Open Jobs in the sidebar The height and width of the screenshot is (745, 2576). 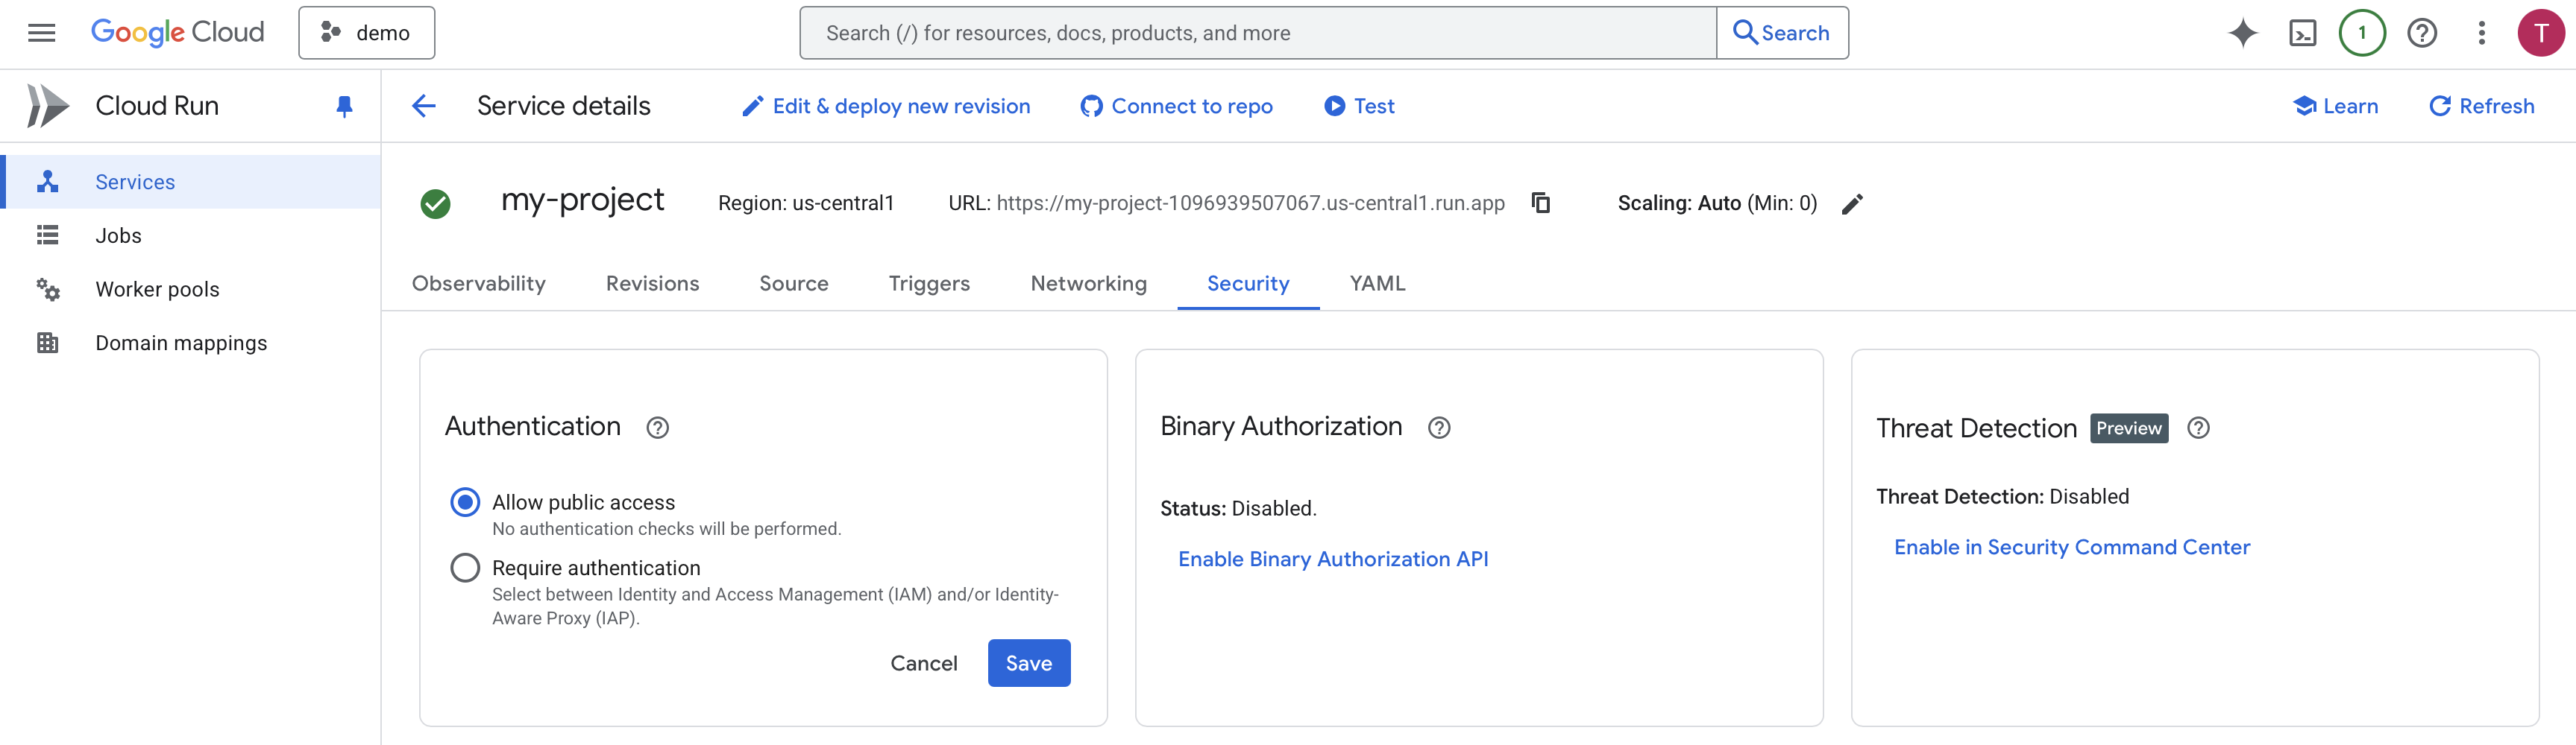118,235
